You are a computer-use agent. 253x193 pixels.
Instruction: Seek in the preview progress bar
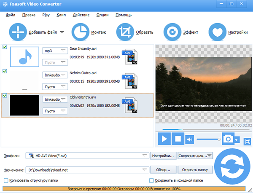[x=206, y=129]
